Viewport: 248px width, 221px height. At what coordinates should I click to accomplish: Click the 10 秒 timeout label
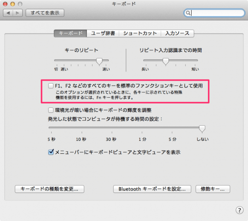tap(81, 139)
